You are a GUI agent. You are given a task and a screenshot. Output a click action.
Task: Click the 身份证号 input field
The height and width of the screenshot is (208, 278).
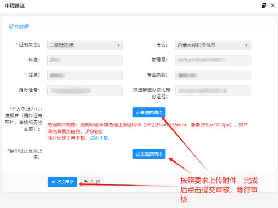point(85,90)
